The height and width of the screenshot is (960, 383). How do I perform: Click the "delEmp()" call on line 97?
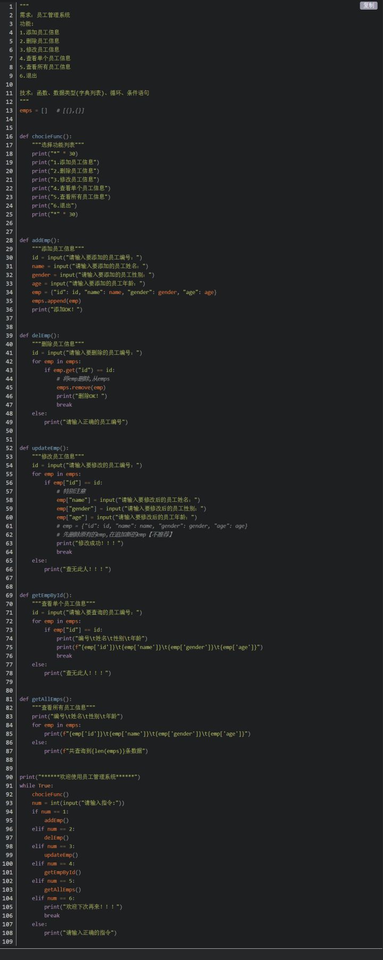click(x=56, y=837)
